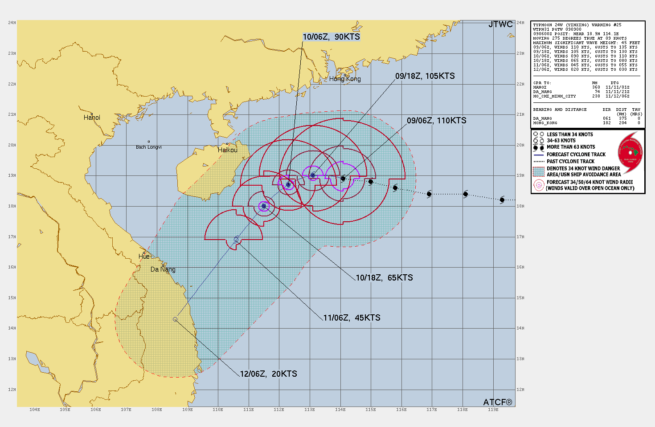Click the '12/06Z, WINDS 020 KTS' forecast row
This screenshot has width=655, height=427.
tap(585, 69)
